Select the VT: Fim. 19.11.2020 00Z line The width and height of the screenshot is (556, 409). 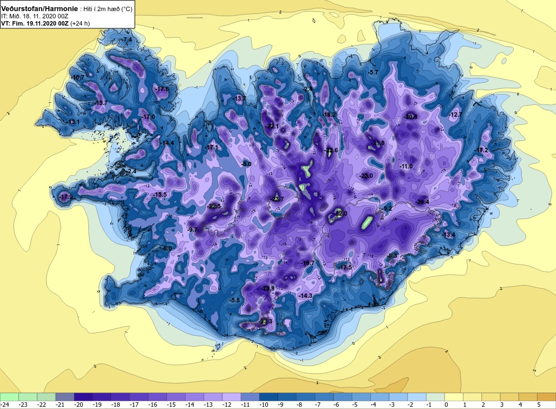pyautogui.click(x=34, y=23)
